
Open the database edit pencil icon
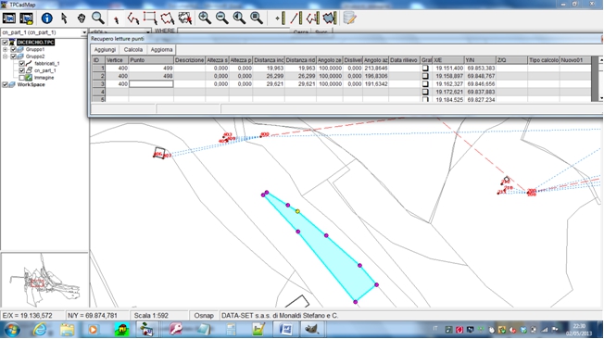coord(349,19)
